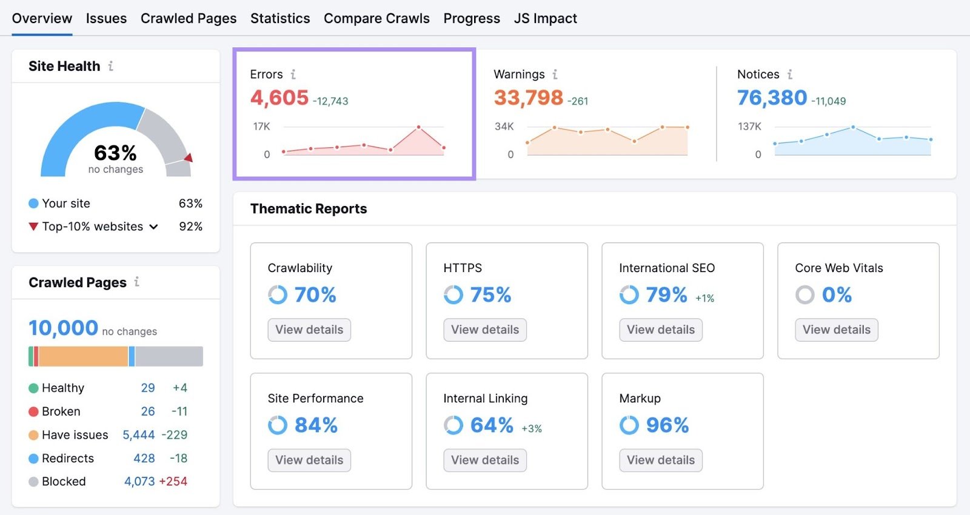970x515 pixels.
Task: Click the Site Health info icon
Action: [110, 66]
